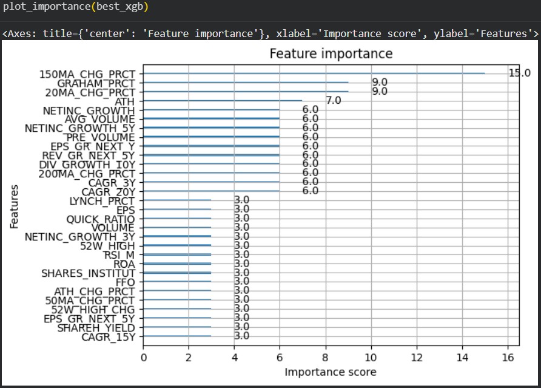Click the 15.0 value label

click(x=519, y=73)
